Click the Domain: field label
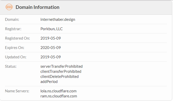Viewport: 173px width, 104px height. (x=12, y=20)
